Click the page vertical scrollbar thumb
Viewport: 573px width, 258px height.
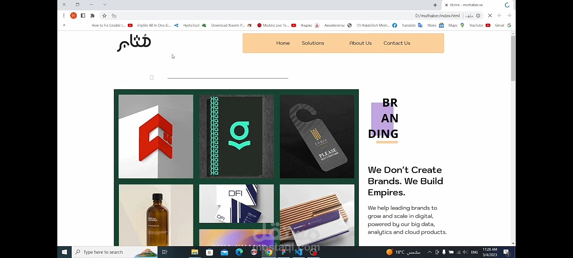tap(513, 58)
